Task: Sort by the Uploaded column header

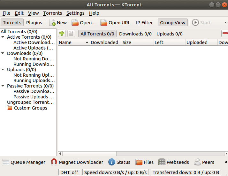Action: click(x=202, y=42)
